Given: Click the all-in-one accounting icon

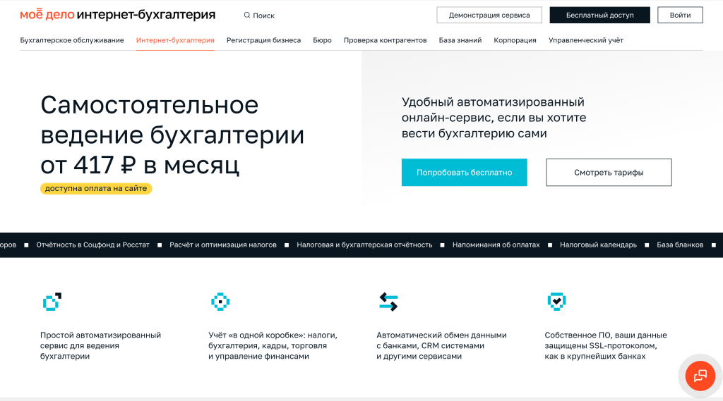Looking at the screenshot, I should click(220, 302).
